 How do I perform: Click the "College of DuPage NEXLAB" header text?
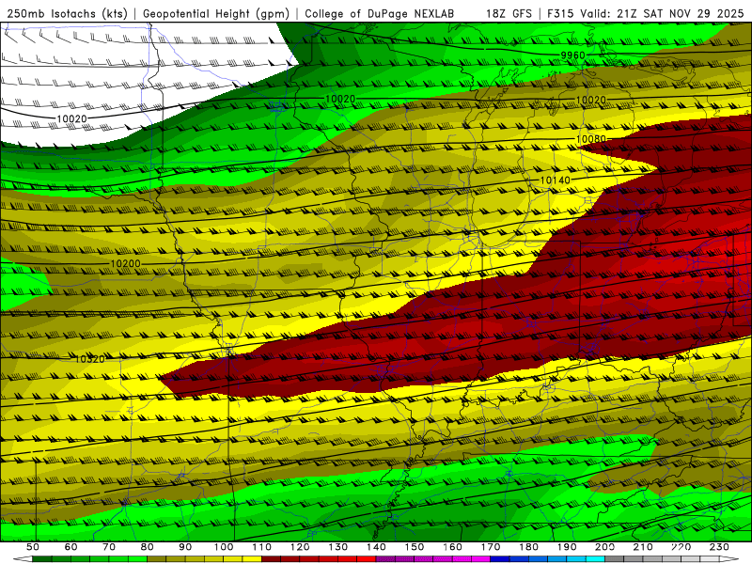point(380,14)
